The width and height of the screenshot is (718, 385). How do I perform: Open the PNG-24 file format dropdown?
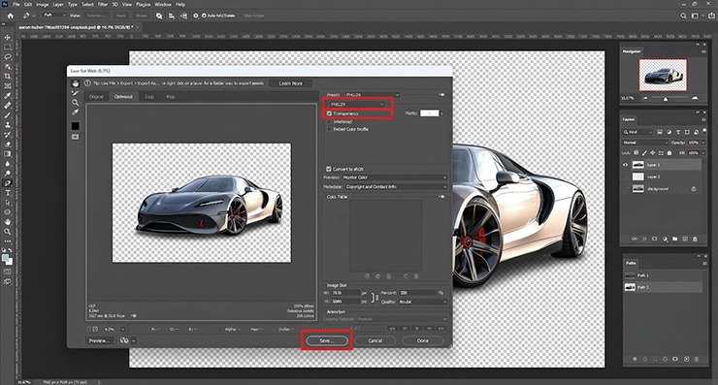click(x=356, y=105)
